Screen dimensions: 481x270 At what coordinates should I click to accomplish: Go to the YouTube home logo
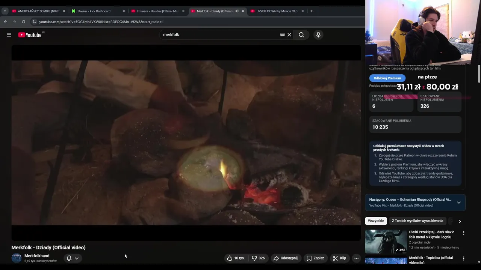point(30,35)
